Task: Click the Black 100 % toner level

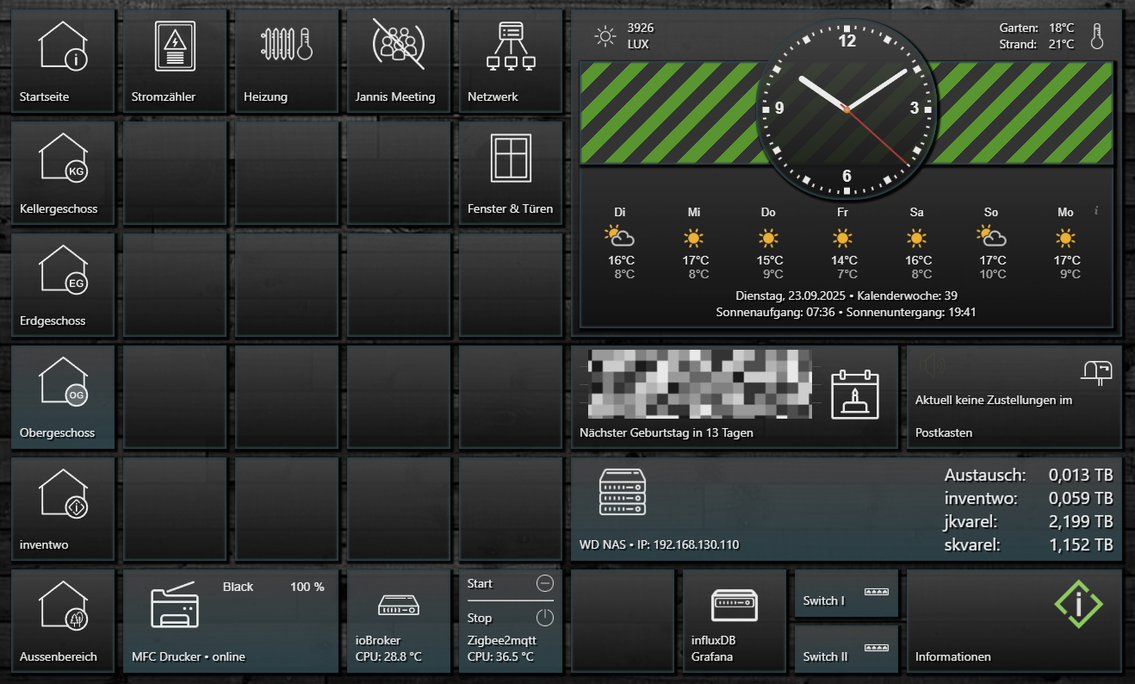Action: (x=274, y=587)
